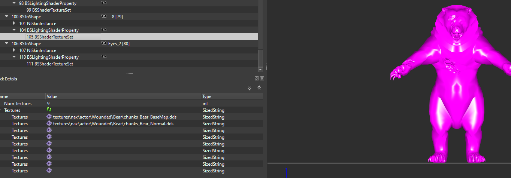The width and height of the screenshot is (511, 178).
Task: Click the chunks_Bear_Normal.dds texture path
Action: click(113, 124)
